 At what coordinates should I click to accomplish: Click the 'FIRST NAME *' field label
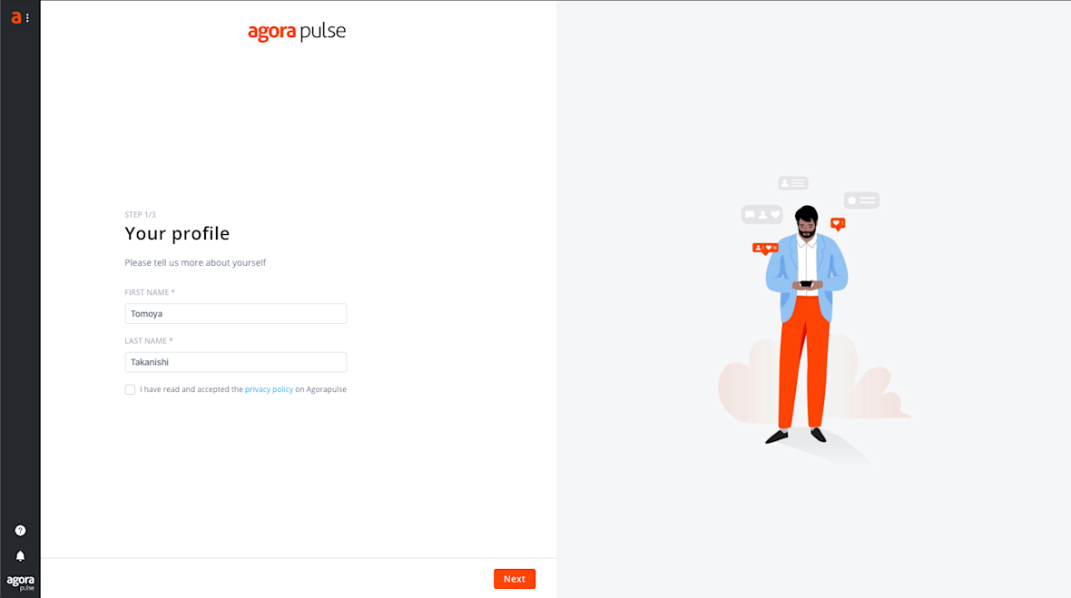click(x=150, y=292)
